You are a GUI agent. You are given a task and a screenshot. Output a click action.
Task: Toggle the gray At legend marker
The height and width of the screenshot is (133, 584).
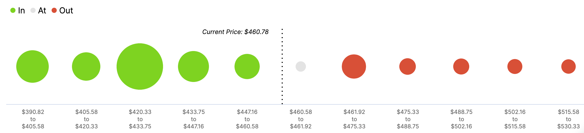coord(33,11)
